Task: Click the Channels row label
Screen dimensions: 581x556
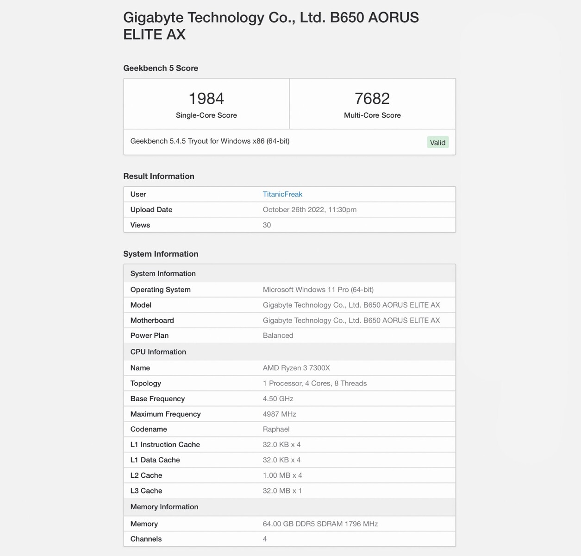Action: click(146, 539)
